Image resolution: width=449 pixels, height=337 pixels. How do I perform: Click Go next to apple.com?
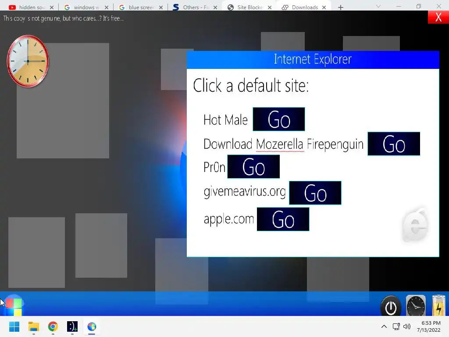click(283, 219)
